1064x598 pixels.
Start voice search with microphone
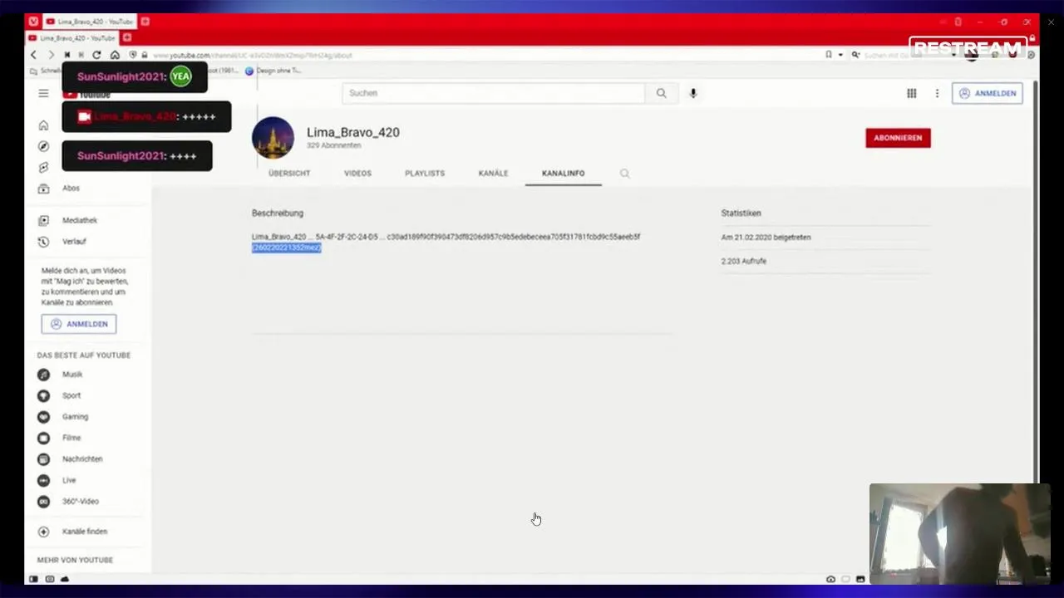pos(693,93)
